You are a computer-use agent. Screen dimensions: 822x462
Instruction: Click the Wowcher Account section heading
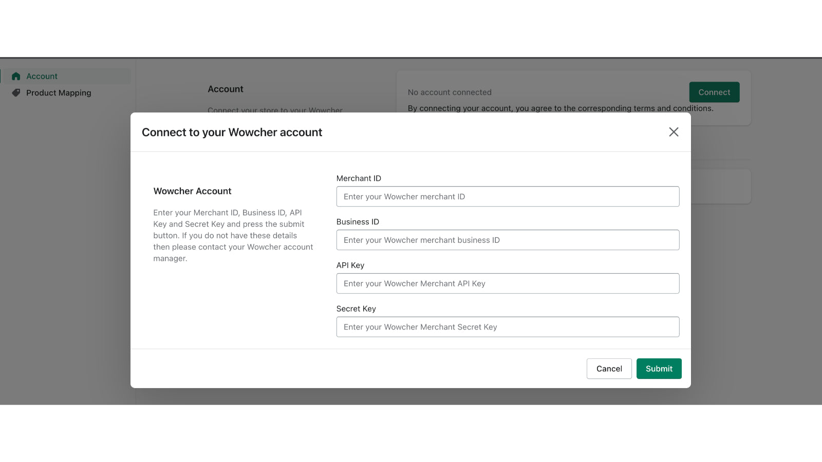pos(192,191)
